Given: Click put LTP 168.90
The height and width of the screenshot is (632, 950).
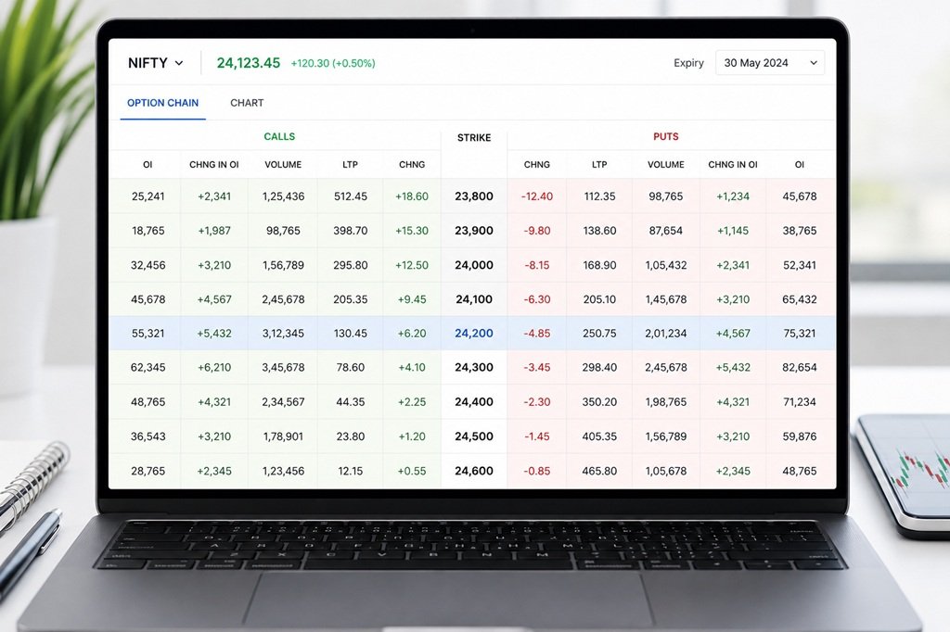Looking at the screenshot, I should (x=599, y=265).
